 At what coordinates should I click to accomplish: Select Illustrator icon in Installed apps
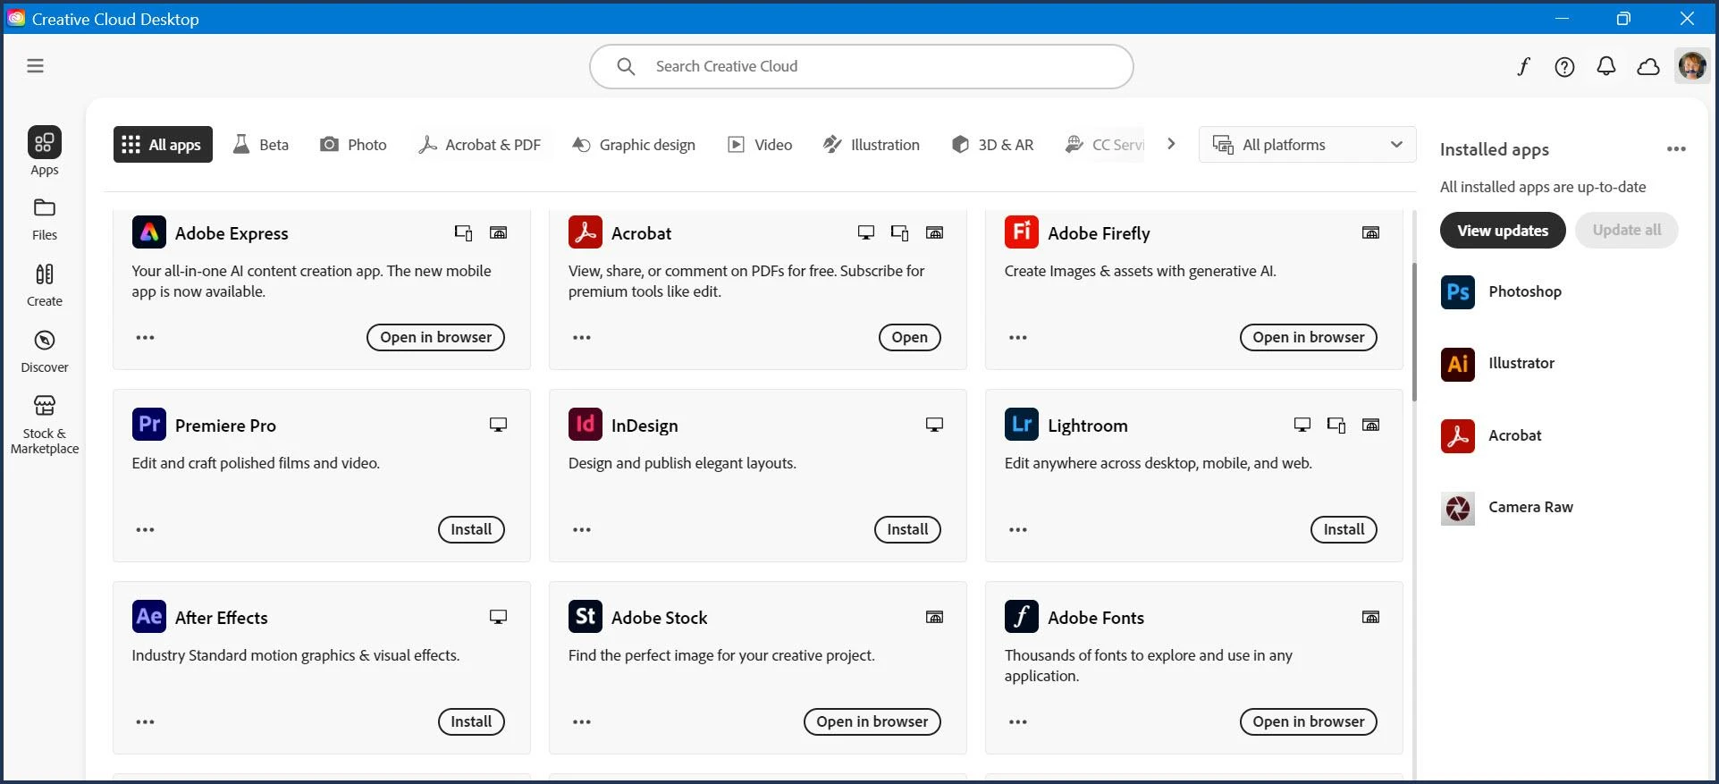(1458, 364)
